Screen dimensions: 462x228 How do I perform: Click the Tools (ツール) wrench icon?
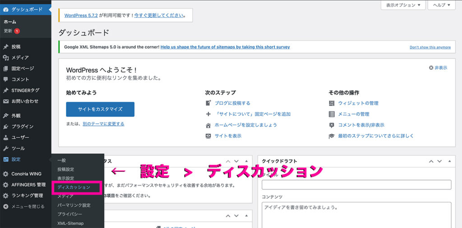click(x=5, y=148)
